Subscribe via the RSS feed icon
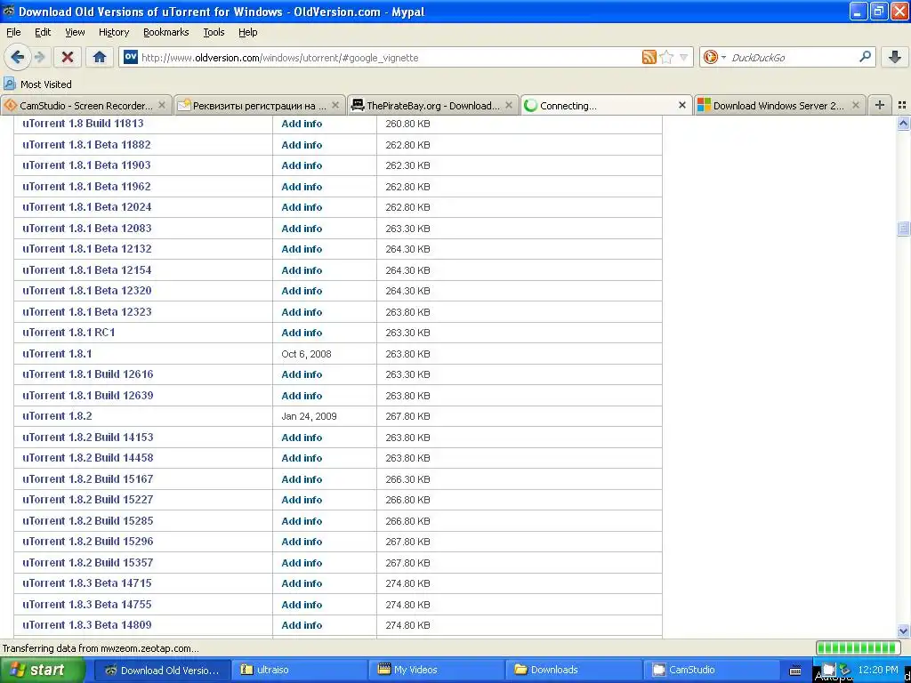This screenshot has height=683, width=911. click(x=649, y=57)
